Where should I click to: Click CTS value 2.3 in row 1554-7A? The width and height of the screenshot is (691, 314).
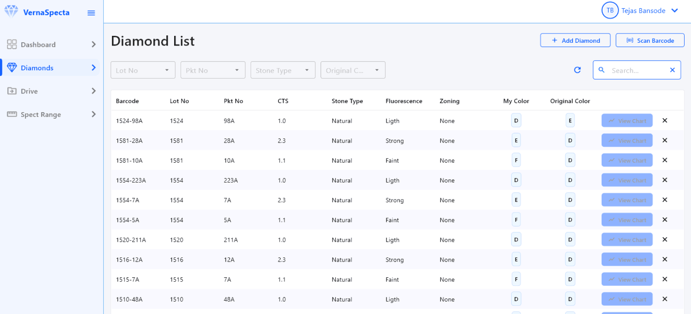pos(281,200)
